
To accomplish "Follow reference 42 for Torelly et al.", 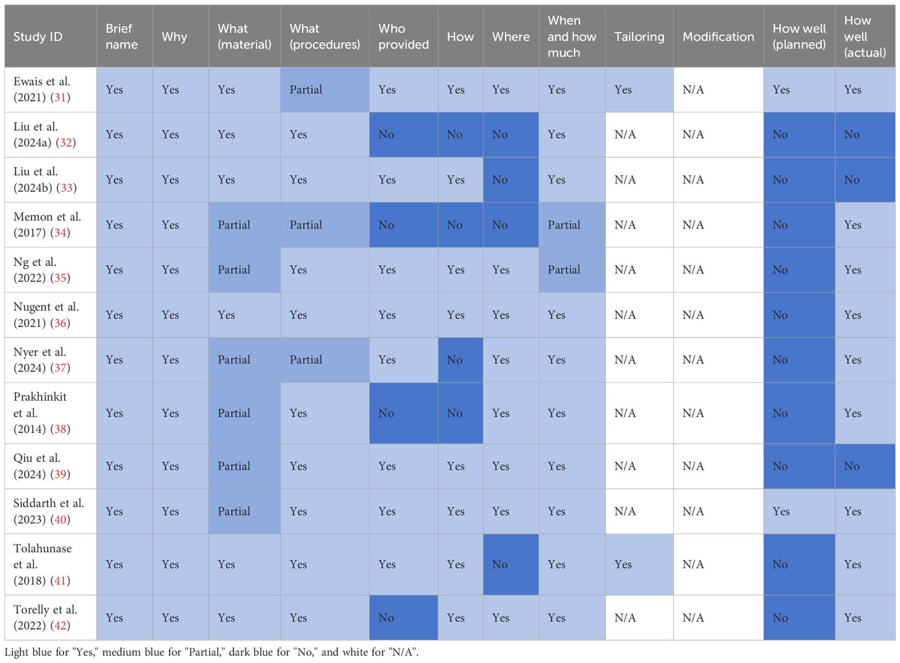I will coord(60,625).
